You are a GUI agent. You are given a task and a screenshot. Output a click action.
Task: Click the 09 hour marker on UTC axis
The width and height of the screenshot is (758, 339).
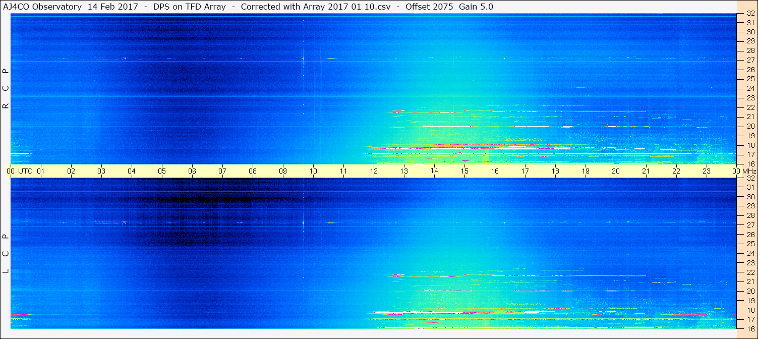(283, 171)
